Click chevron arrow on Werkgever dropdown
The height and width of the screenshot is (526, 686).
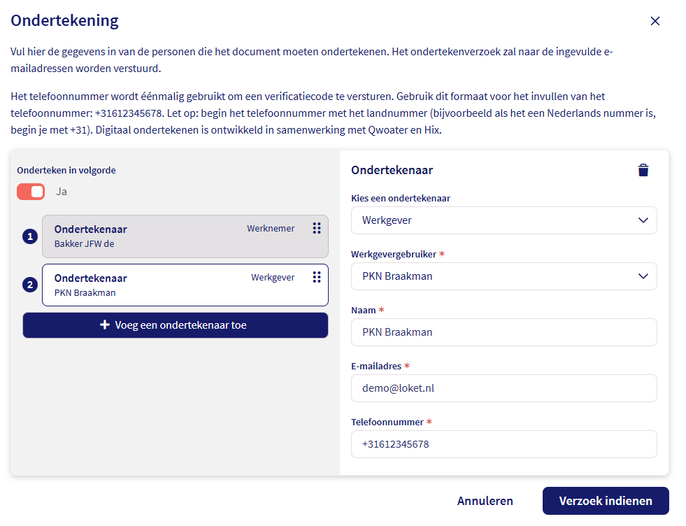(643, 220)
